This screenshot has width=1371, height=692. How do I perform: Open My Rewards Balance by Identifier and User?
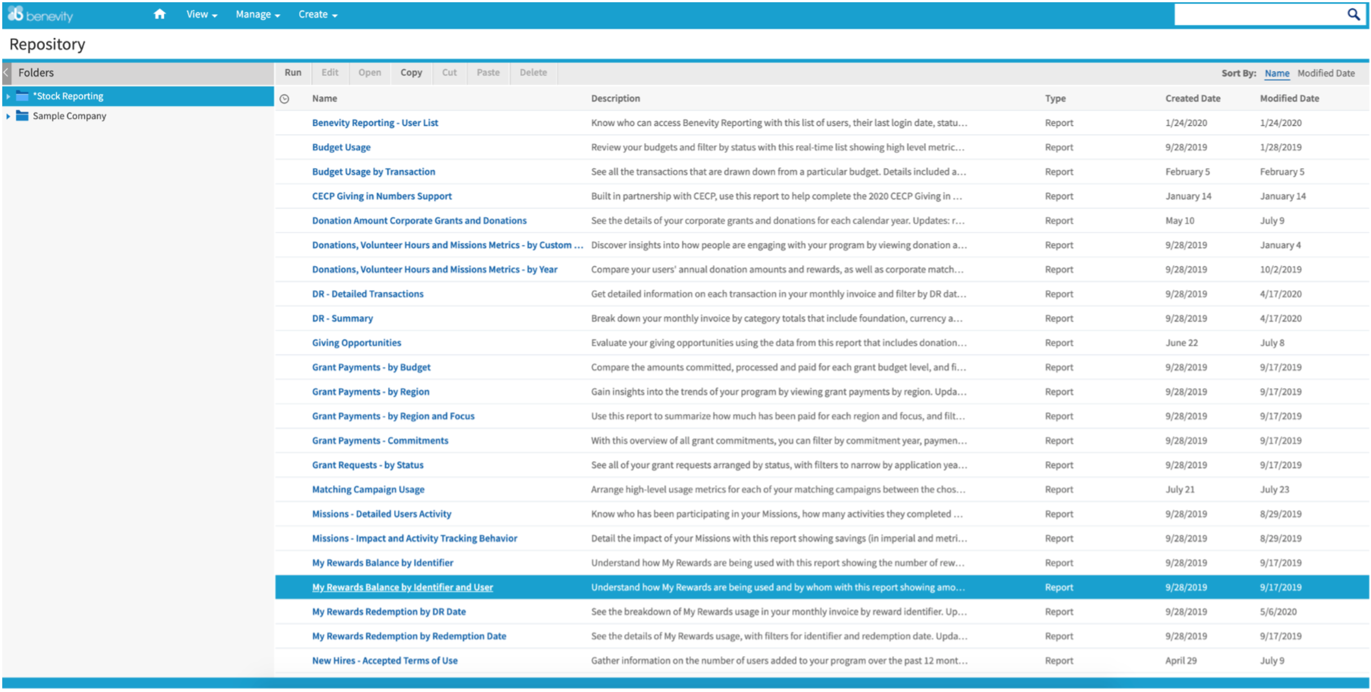(x=403, y=588)
